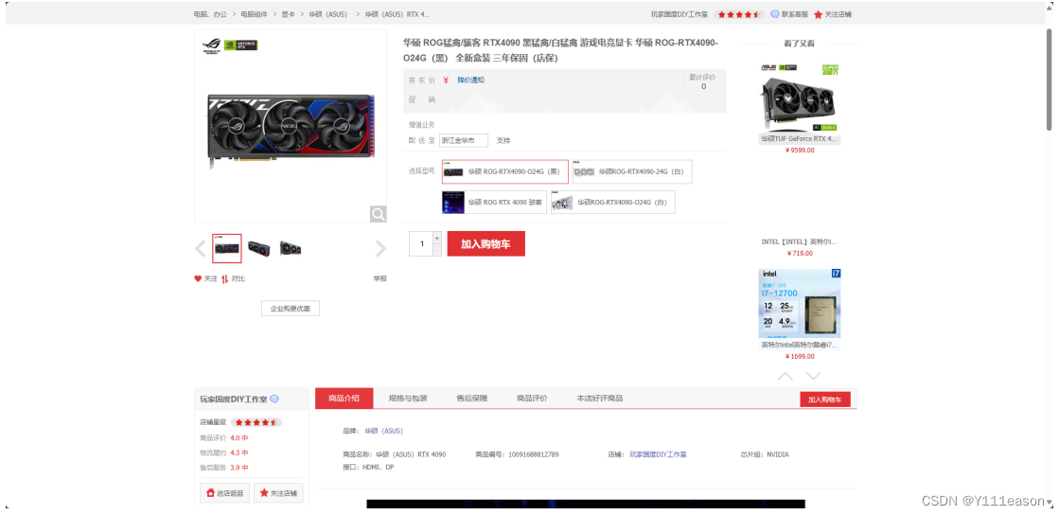Click the 华硕 (ASUS) brand link in details

pos(383,431)
